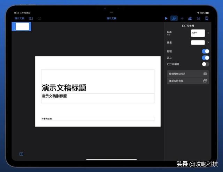Tap the 幻灯片布局 panel heading
The image size is (223, 172).
(x=188, y=26)
